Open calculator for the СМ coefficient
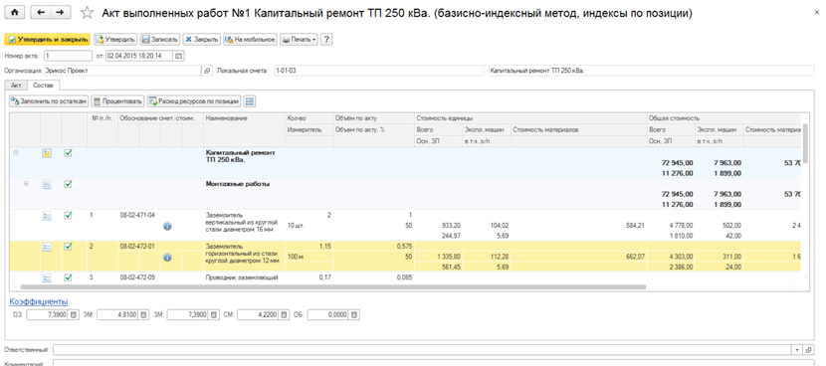The width and height of the screenshot is (826, 366). 284,315
